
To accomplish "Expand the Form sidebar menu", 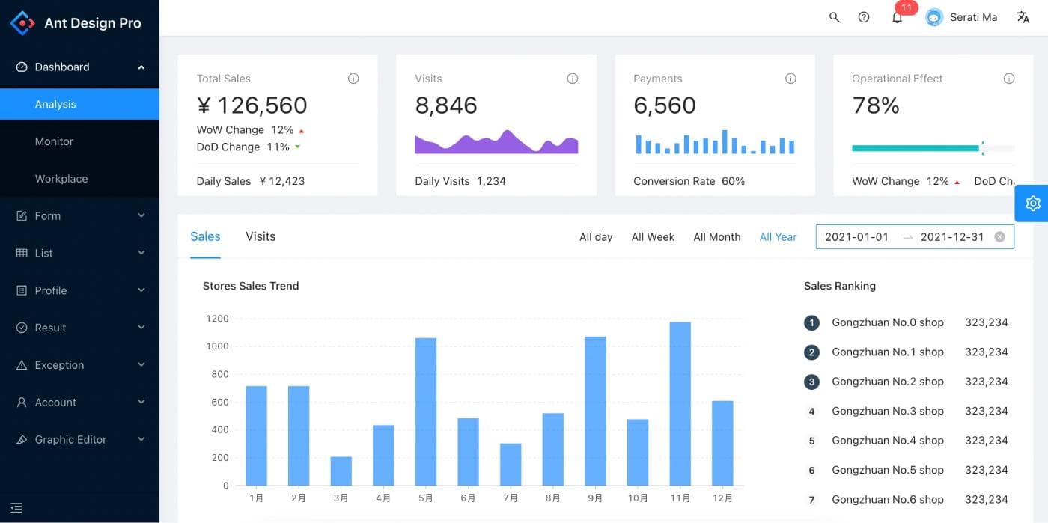I will pos(79,215).
